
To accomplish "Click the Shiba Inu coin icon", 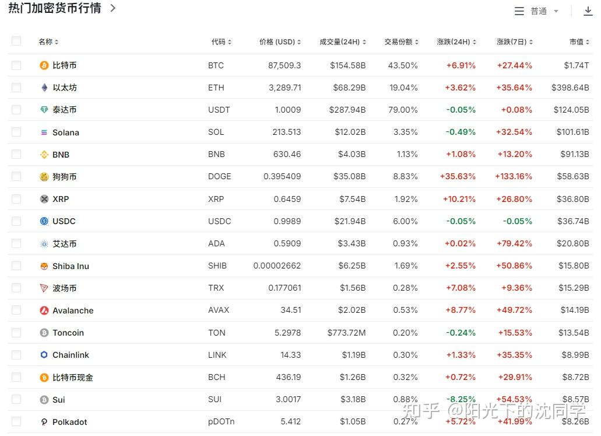I will tap(44, 266).
